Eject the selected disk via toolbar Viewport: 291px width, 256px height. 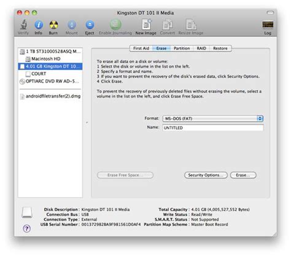(x=90, y=25)
